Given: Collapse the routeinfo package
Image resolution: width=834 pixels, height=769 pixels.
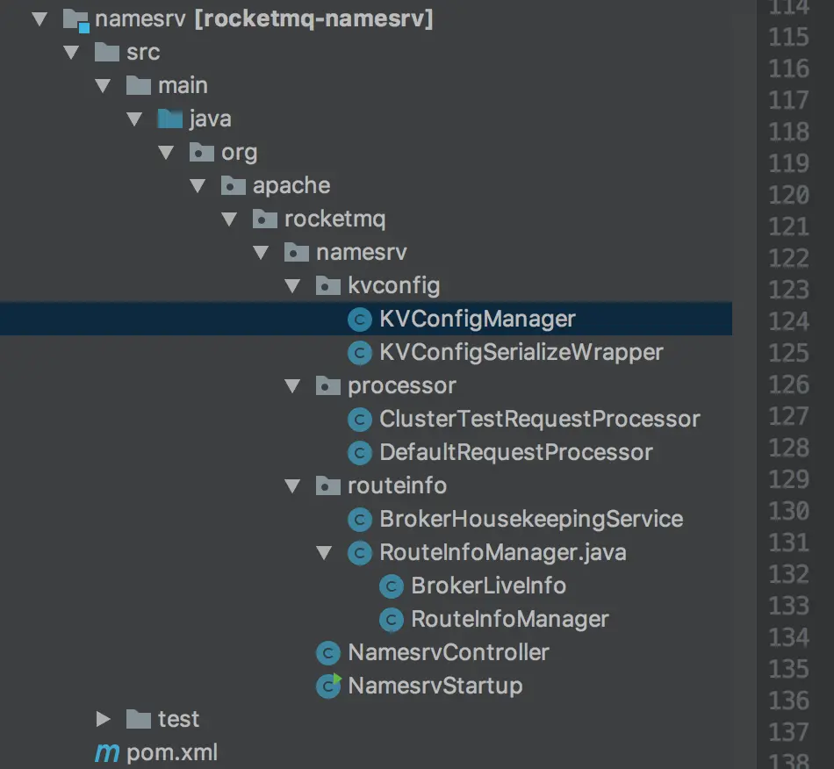Looking at the screenshot, I should click(x=291, y=485).
